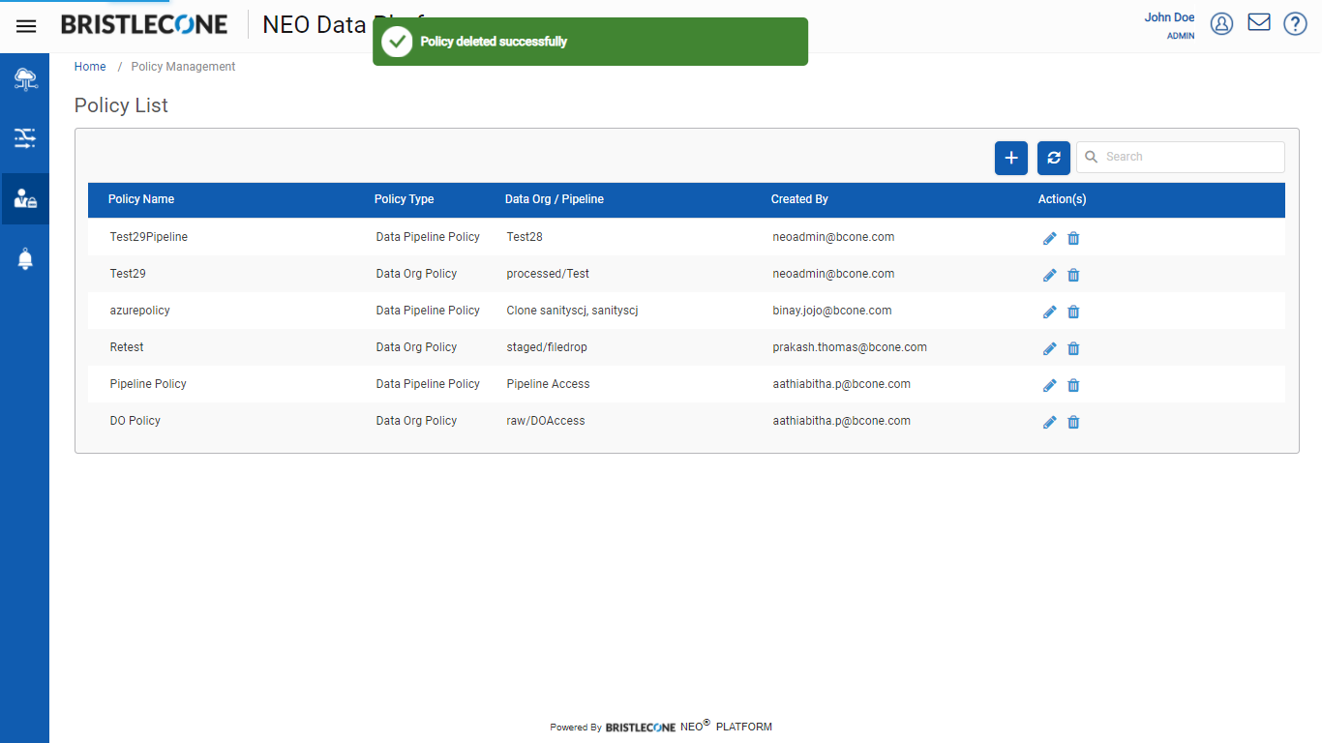Click Data Org Policy in Retest row
Screen dimensions: 1322x743
click(x=416, y=347)
